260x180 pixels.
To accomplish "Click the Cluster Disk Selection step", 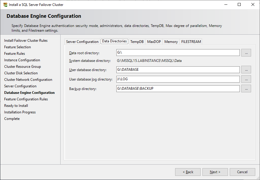I will click(21, 73).
